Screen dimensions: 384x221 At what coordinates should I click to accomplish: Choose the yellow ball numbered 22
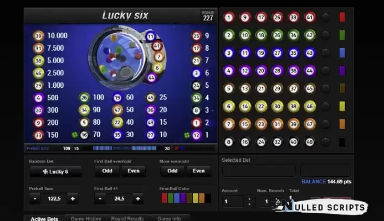coord(261,107)
